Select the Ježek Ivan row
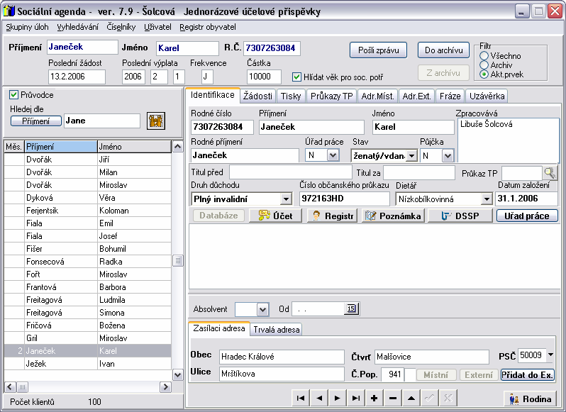Screen dimensions: 566x412 [88, 364]
